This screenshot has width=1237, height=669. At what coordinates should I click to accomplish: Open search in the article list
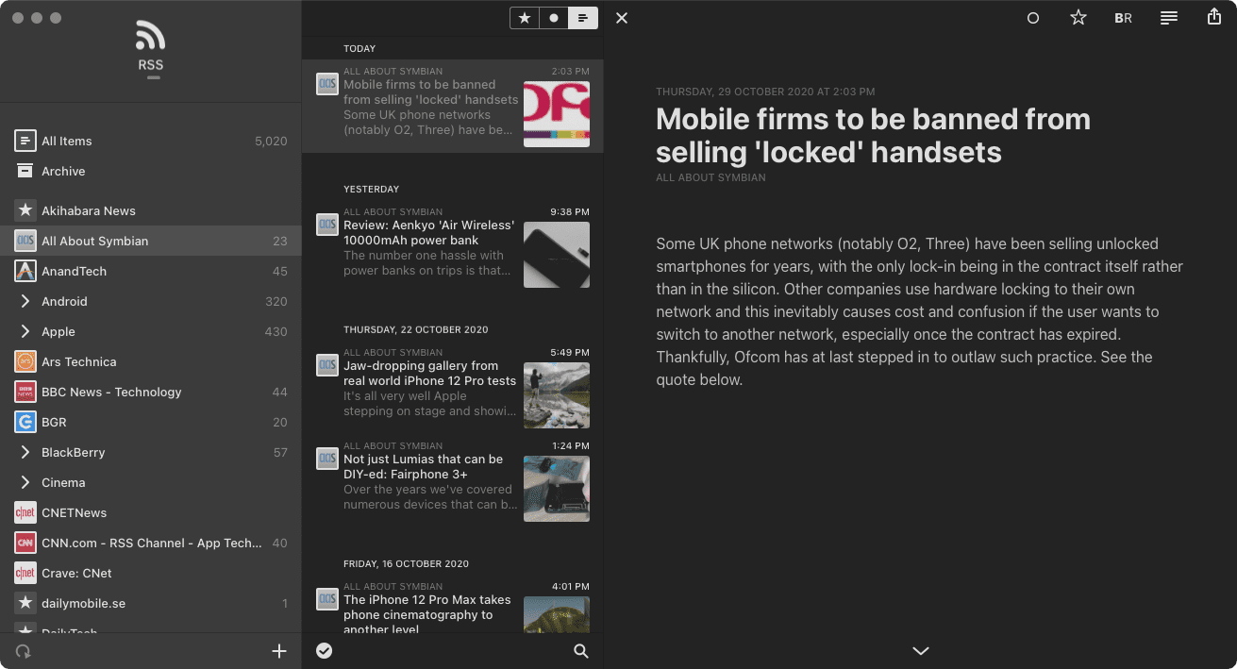pos(581,651)
